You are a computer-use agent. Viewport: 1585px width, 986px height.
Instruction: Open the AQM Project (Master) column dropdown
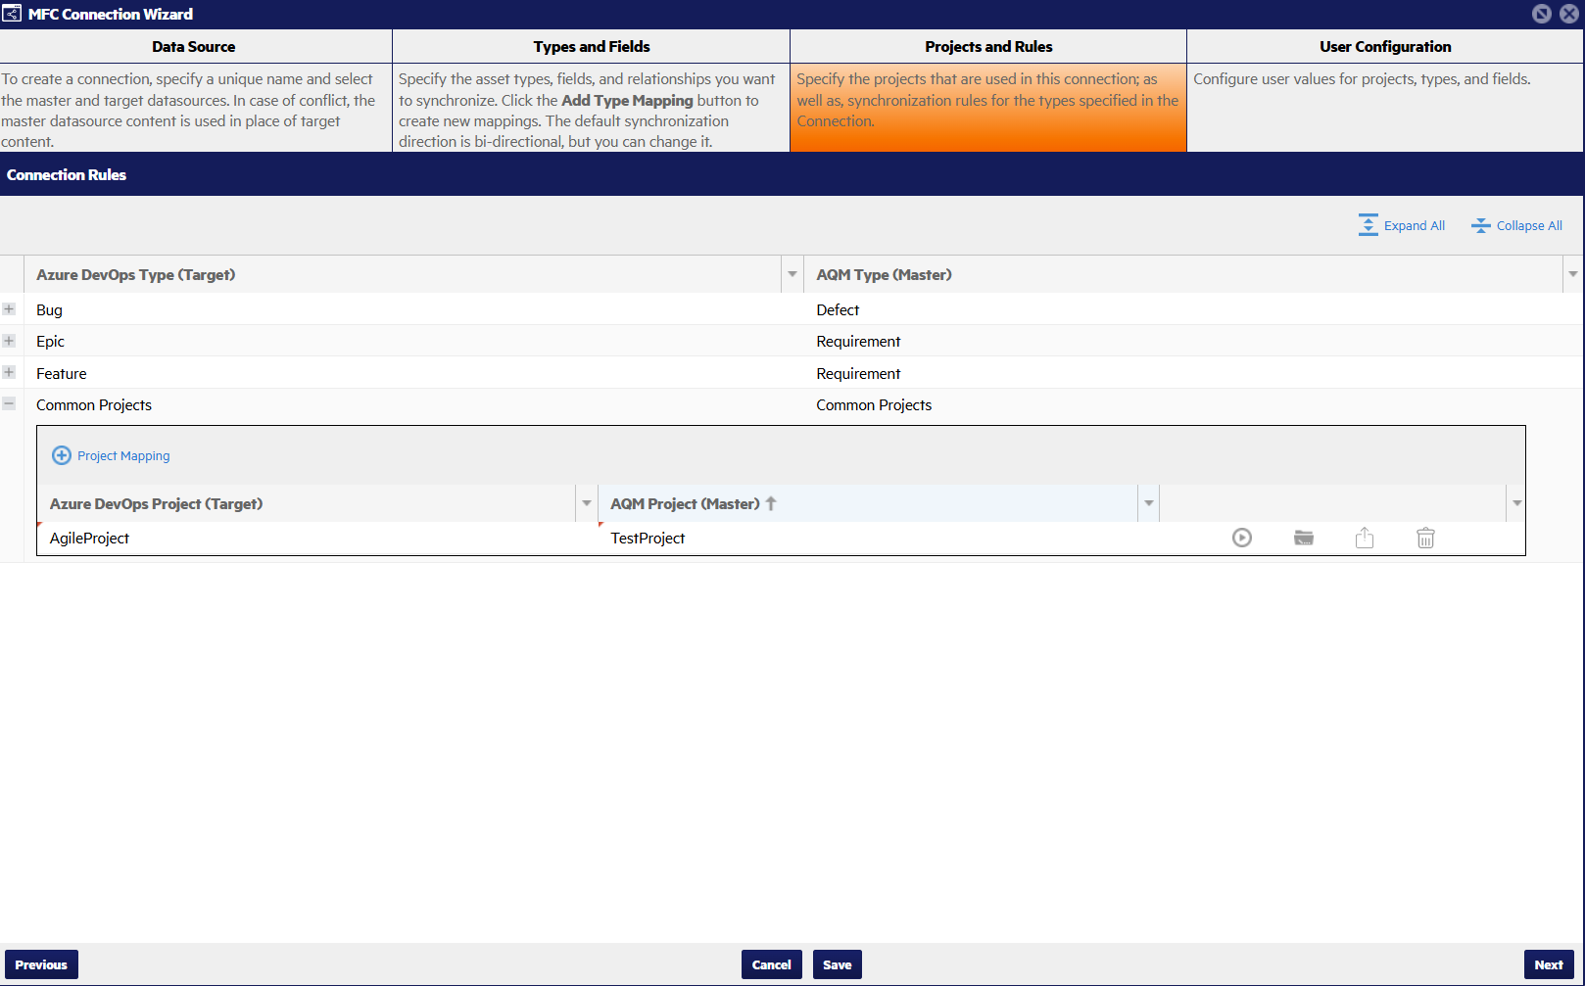point(1147,502)
